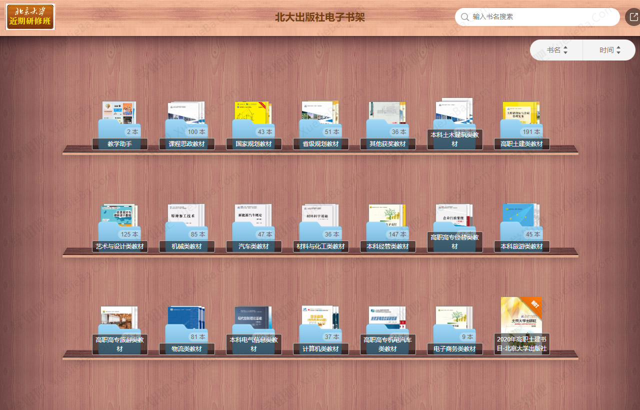
Task: Click the 9 本 count badge
Action: 467,337
